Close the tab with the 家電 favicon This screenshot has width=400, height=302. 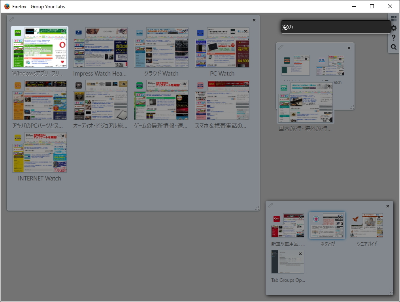pos(340,59)
